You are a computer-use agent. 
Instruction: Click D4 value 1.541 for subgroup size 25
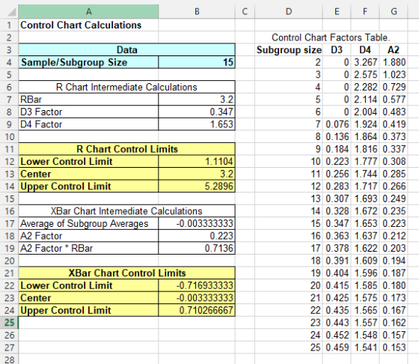[365, 348]
